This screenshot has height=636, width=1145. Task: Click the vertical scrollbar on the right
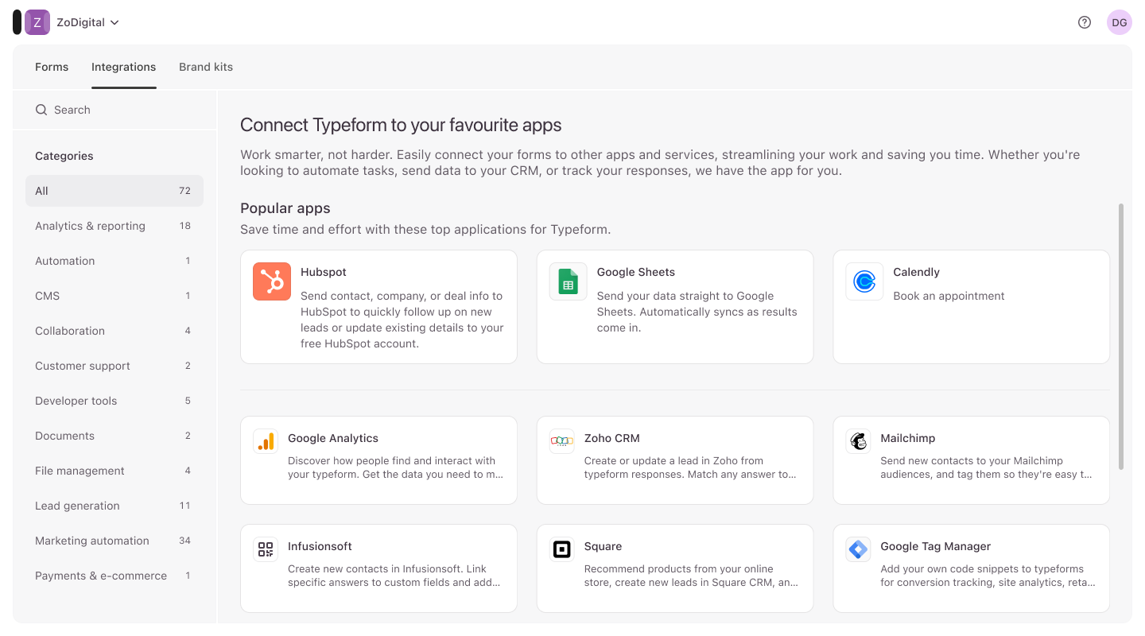coord(1121,335)
